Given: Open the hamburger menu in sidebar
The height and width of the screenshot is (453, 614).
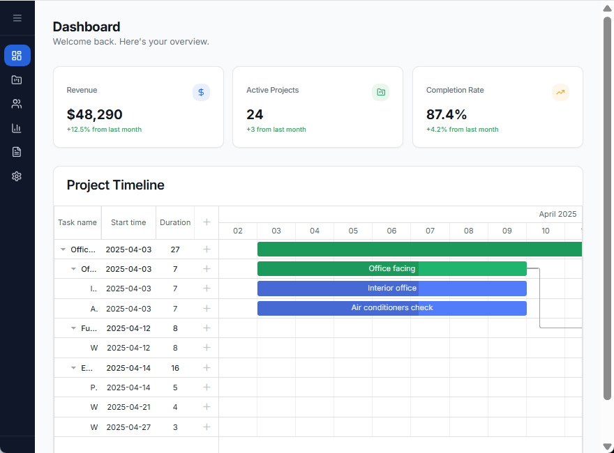Looking at the screenshot, I should (x=17, y=18).
